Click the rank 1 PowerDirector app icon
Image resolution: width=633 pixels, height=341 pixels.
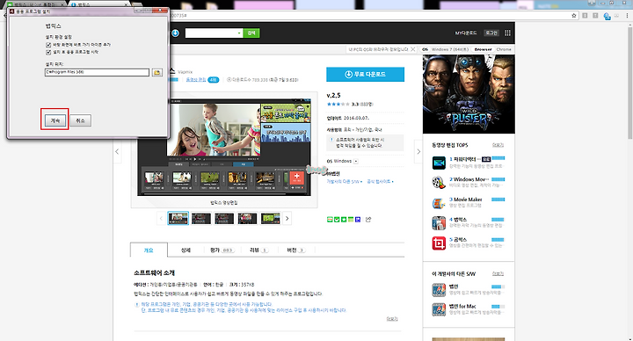pyautogui.click(x=439, y=163)
